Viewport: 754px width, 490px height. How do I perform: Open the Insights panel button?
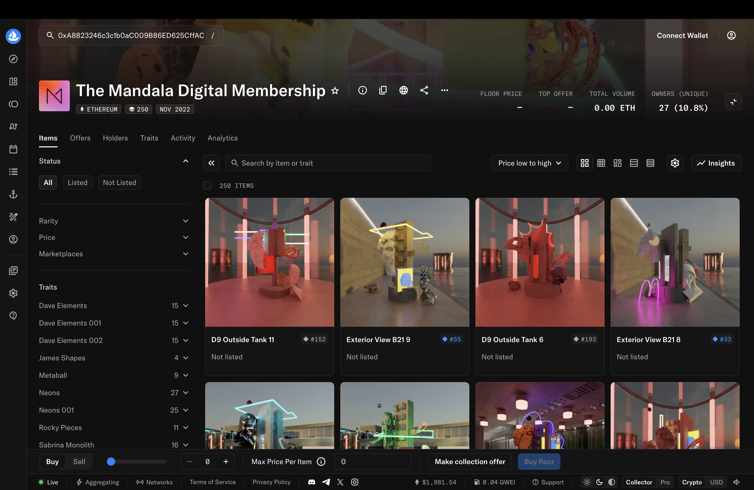pos(716,163)
